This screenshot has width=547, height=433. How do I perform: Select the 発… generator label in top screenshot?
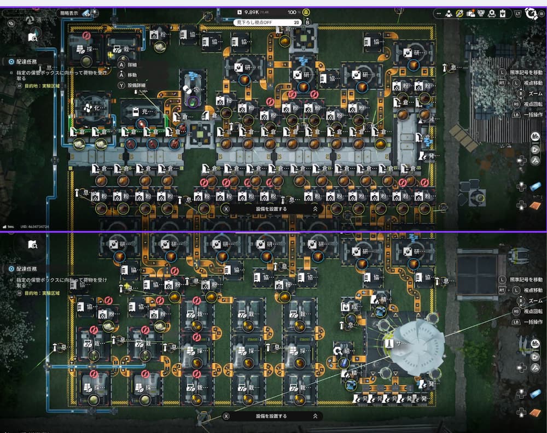point(428,156)
